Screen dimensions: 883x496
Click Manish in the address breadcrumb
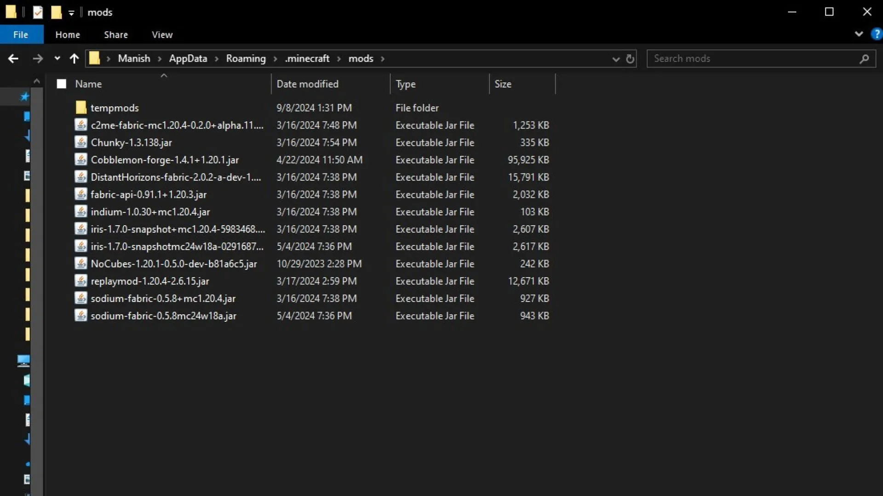coord(134,58)
